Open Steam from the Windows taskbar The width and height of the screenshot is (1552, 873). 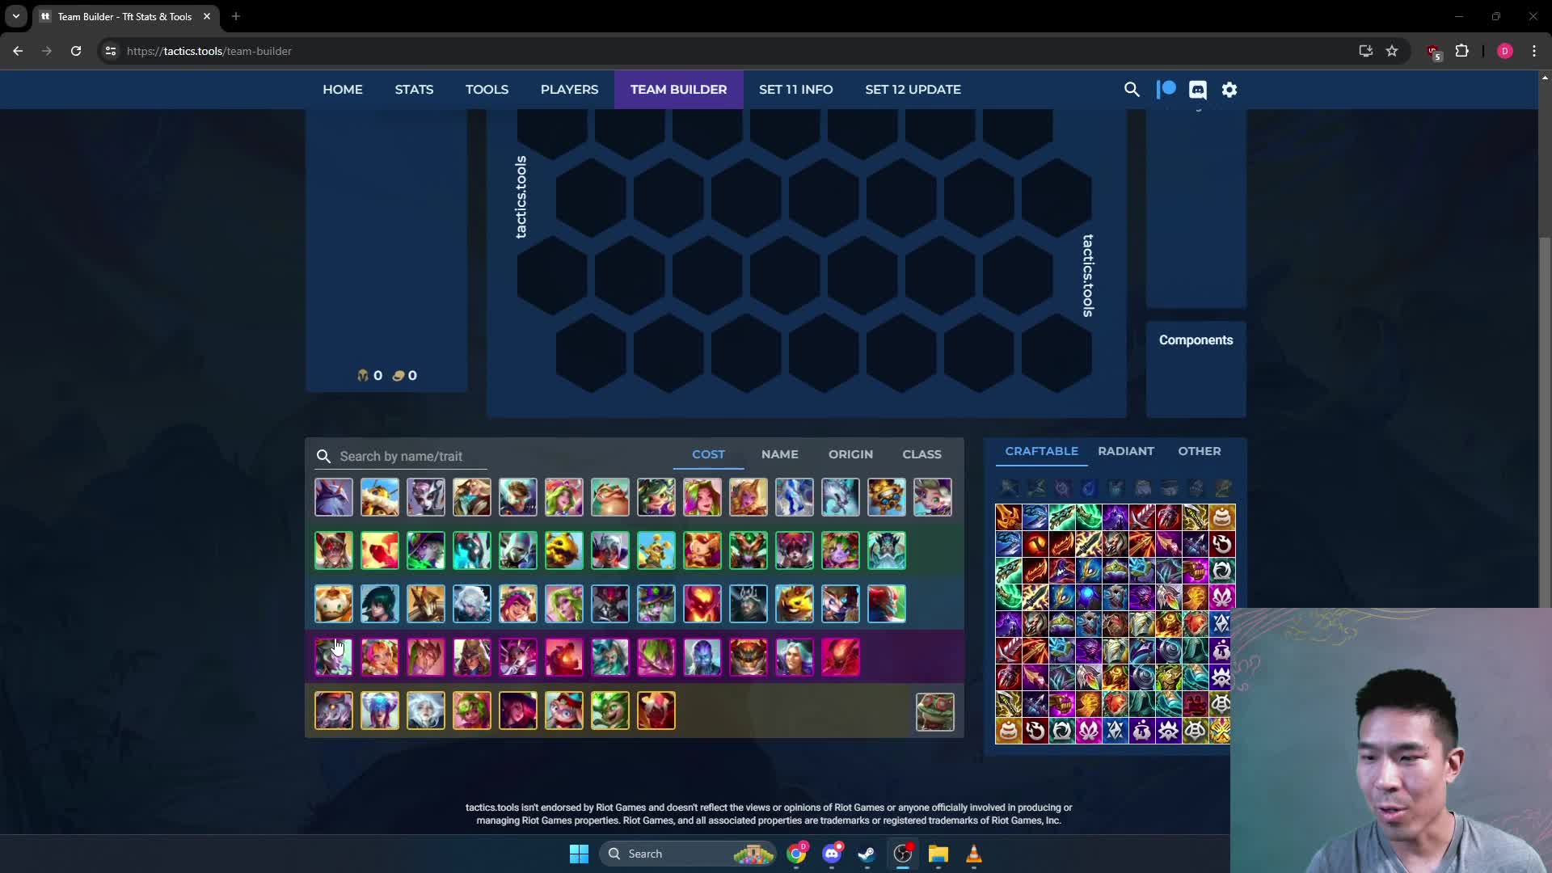(867, 854)
